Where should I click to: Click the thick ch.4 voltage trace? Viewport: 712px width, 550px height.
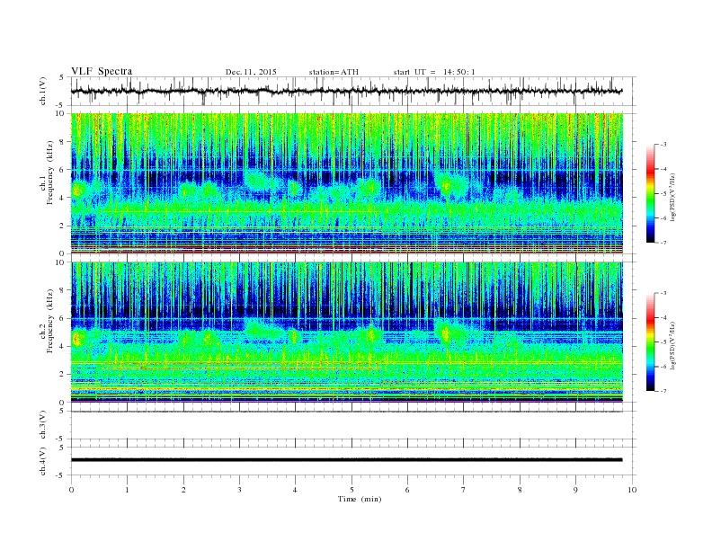pos(346,460)
